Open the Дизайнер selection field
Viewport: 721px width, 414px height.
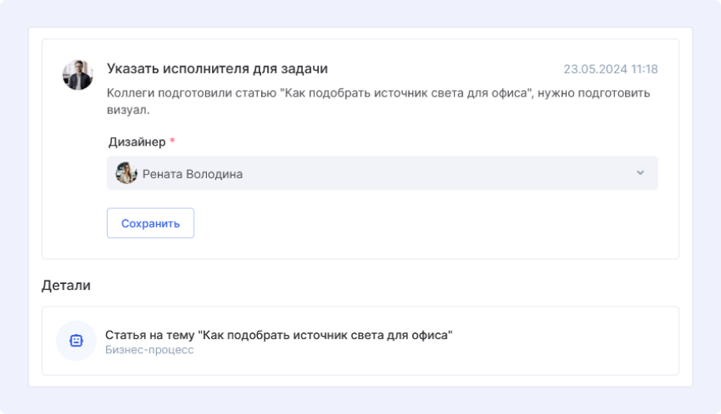click(382, 173)
